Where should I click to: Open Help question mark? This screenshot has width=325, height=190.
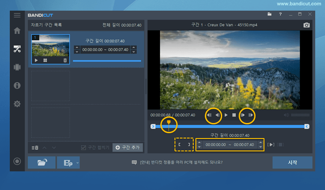point(280,14)
